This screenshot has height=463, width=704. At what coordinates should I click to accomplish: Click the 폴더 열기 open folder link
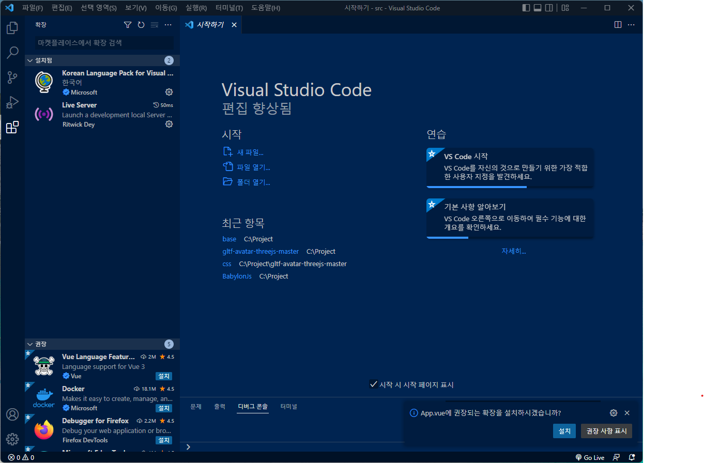pos(253,182)
